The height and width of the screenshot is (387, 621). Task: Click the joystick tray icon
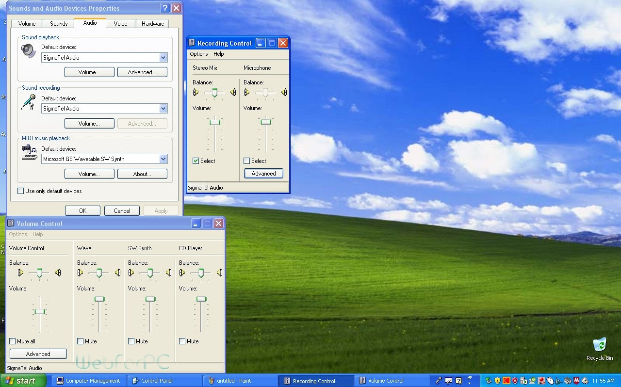[x=541, y=381]
